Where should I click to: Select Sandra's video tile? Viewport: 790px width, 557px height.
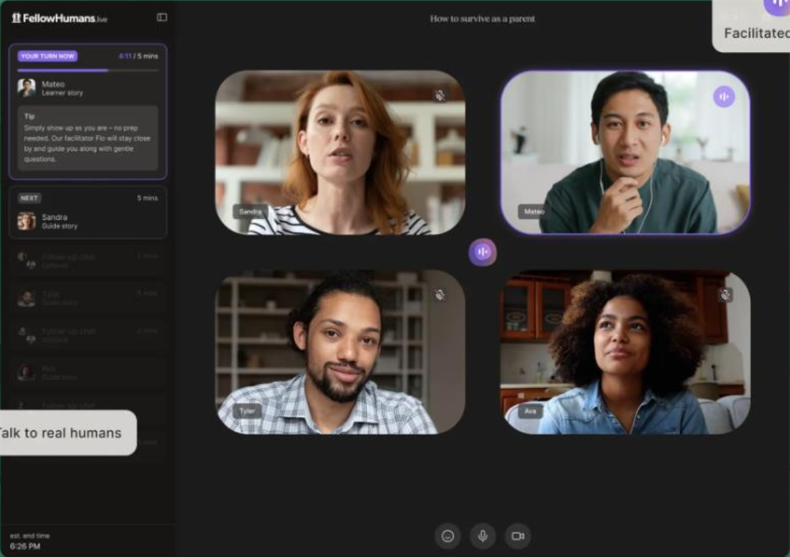(340, 153)
